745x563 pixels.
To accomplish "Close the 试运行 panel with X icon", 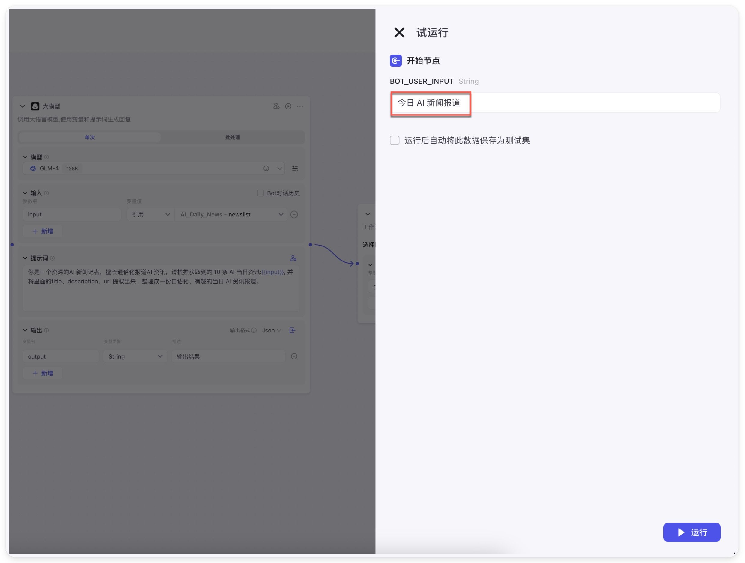I will pyautogui.click(x=399, y=33).
